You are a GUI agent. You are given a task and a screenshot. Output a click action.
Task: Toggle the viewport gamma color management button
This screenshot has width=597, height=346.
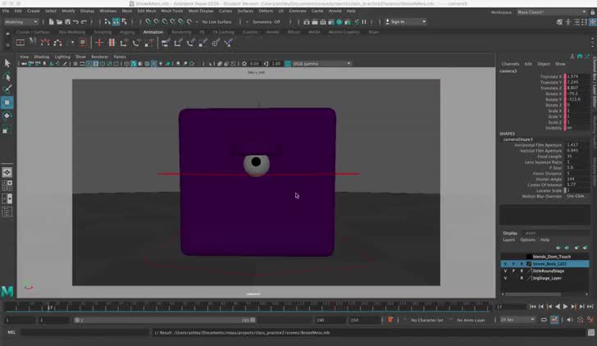pos(288,64)
